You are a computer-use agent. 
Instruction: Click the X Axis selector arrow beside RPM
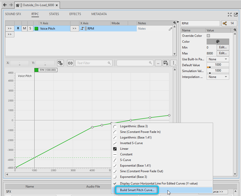coord(74,29)
